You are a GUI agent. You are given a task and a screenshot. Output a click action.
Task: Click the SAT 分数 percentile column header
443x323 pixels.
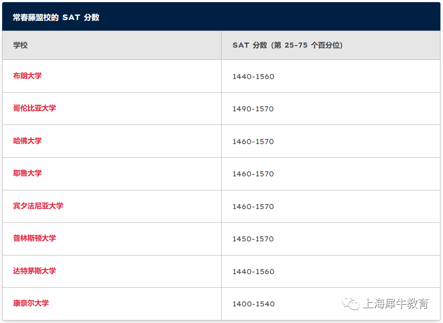(x=288, y=45)
